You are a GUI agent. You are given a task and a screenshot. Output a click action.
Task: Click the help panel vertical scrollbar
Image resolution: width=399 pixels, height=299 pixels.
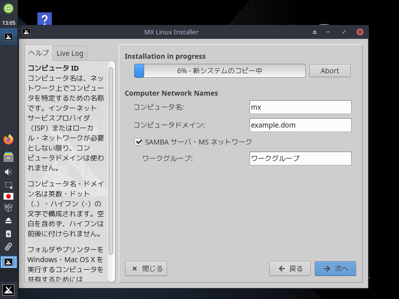(x=111, y=160)
